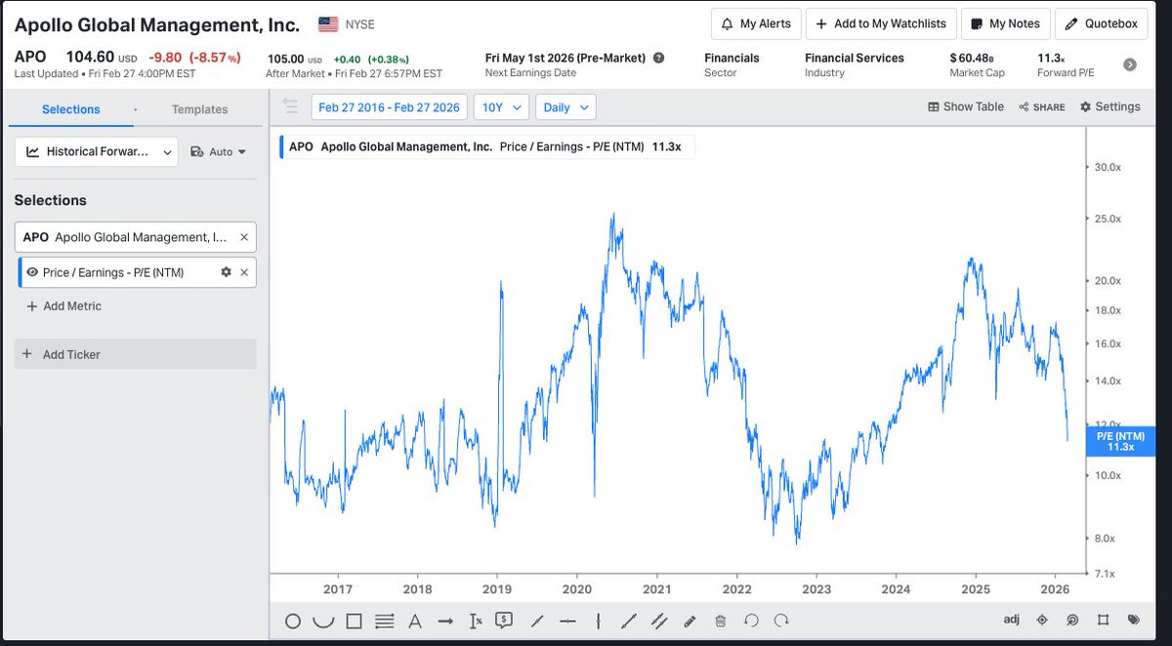
Task: Click the 11.3x Forward P/E value
Action: tap(1051, 58)
